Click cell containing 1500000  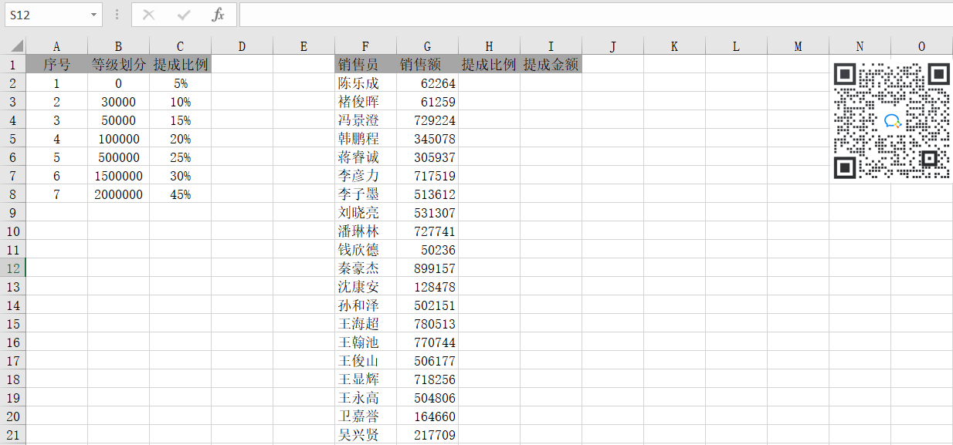tap(118, 176)
